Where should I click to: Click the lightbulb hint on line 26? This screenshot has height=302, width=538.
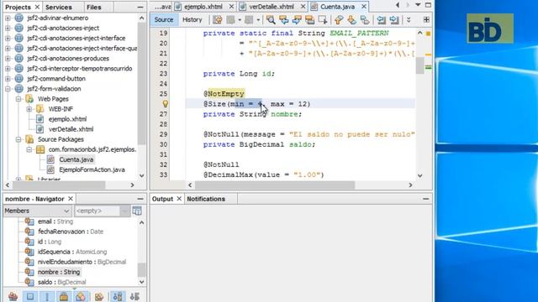coord(166,104)
